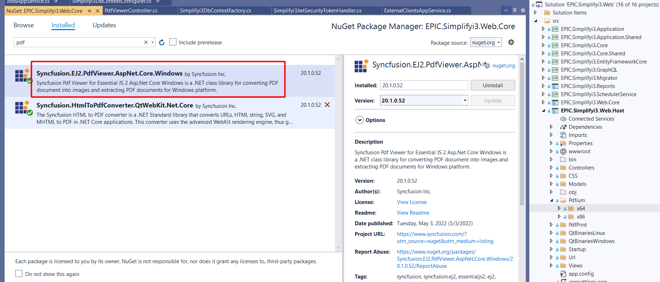
Task: Open View Readme link
Action: pos(413,213)
